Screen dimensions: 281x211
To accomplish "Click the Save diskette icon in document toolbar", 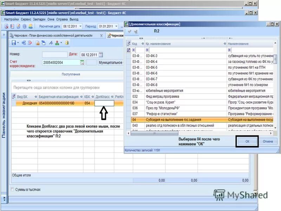I will tap(14, 43).
